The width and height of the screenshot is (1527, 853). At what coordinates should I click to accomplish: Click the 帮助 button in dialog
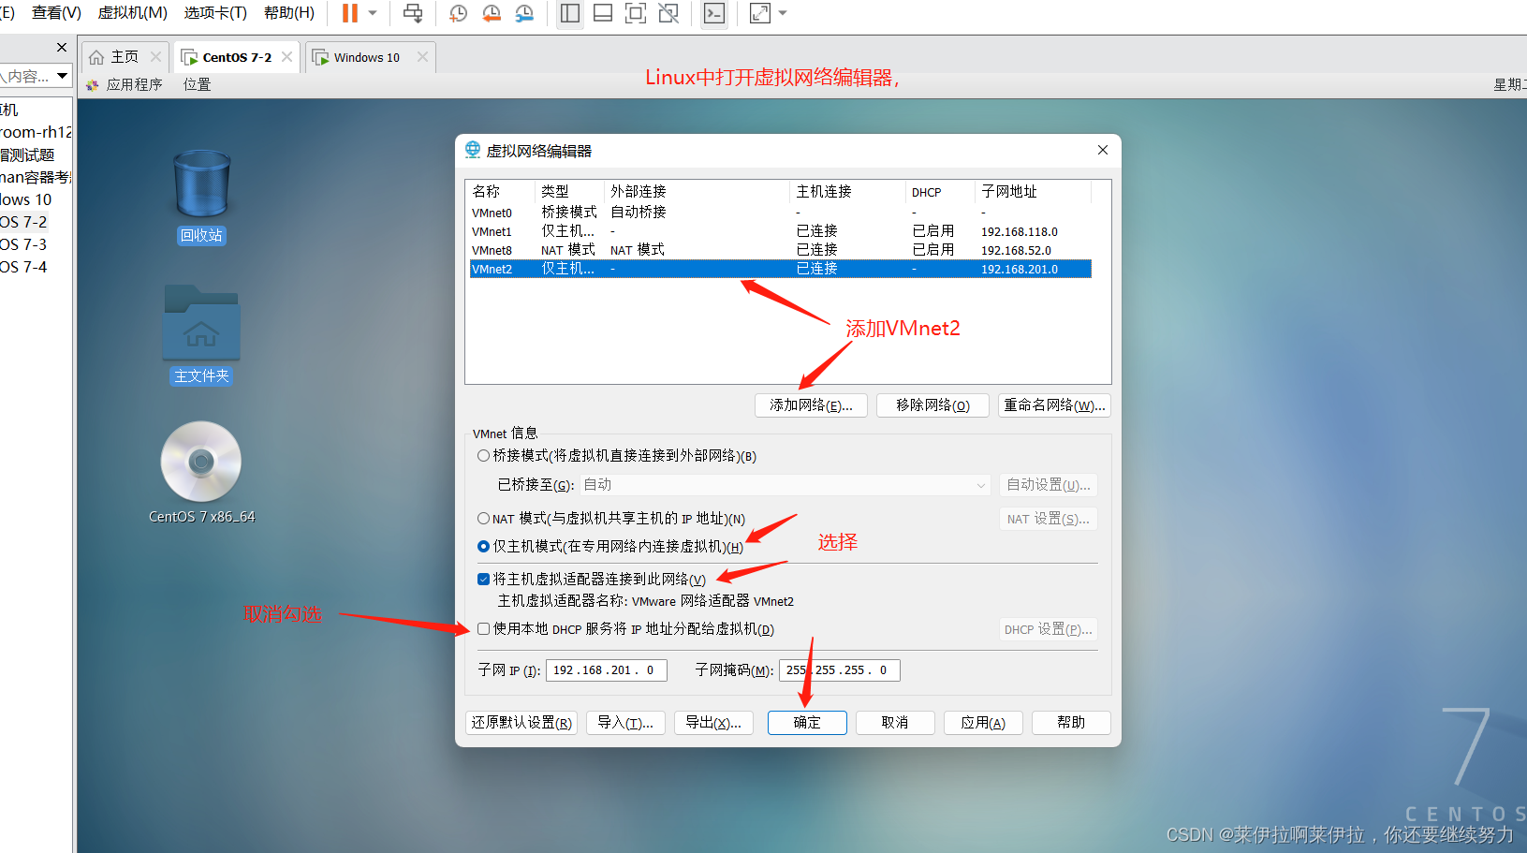(1071, 723)
